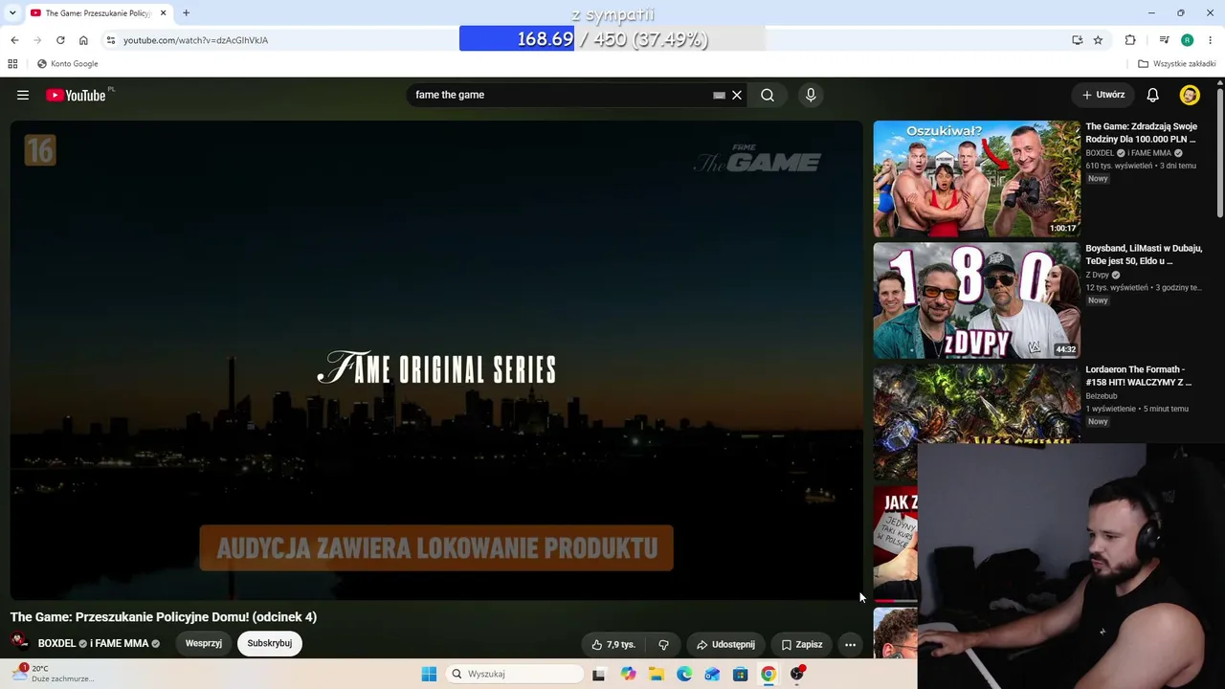Click the magnifier search button
The height and width of the screenshot is (689, 1225).
tap(768, 95)
